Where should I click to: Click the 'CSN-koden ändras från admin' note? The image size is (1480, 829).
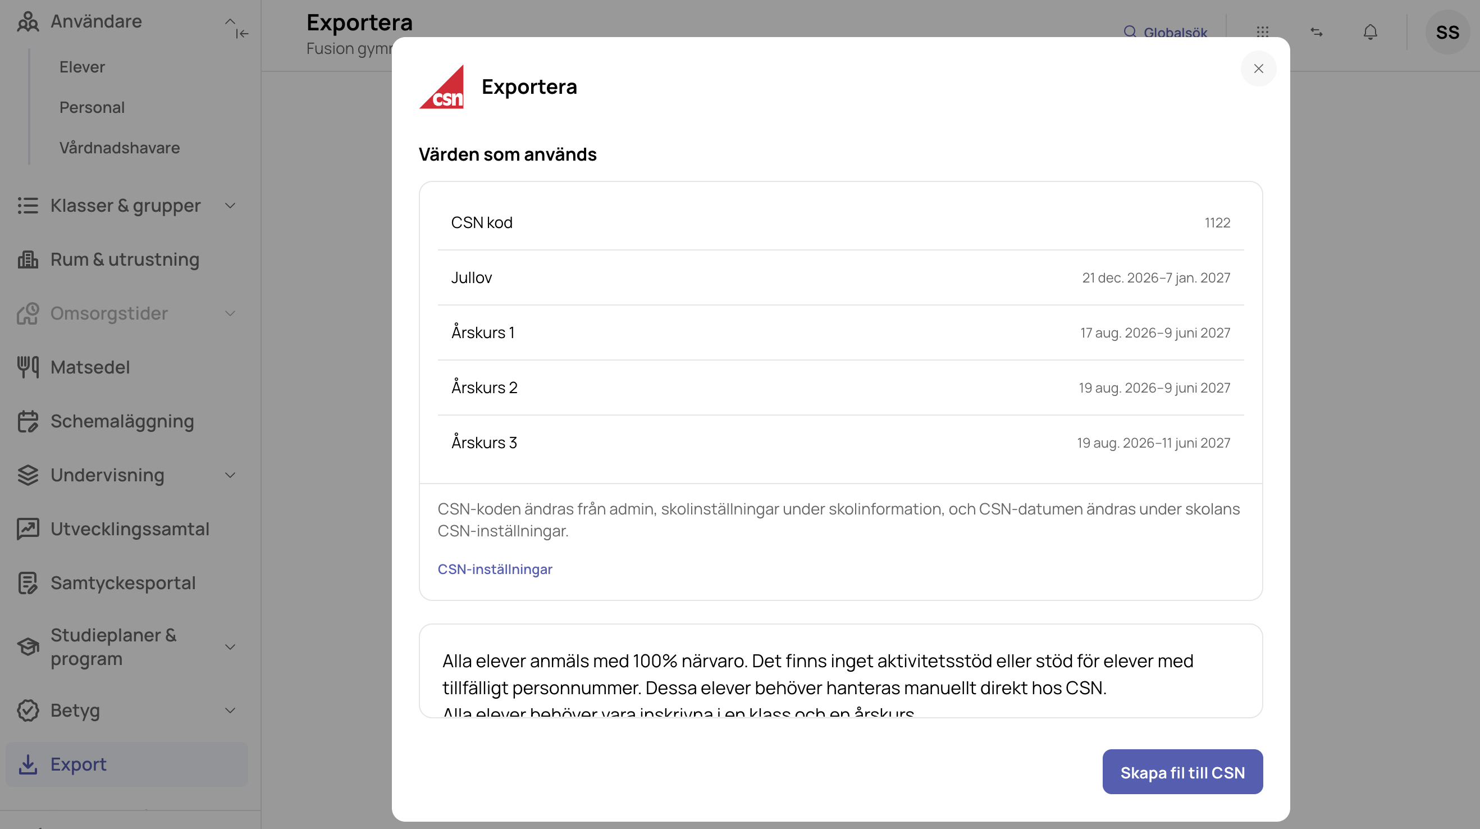(838, 520)
